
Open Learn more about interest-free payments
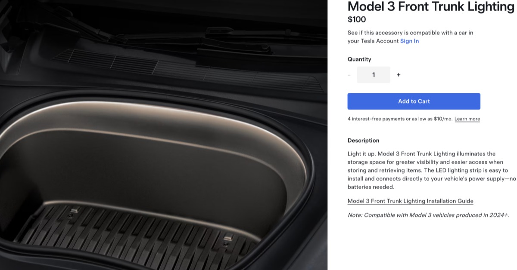[467, 119]
